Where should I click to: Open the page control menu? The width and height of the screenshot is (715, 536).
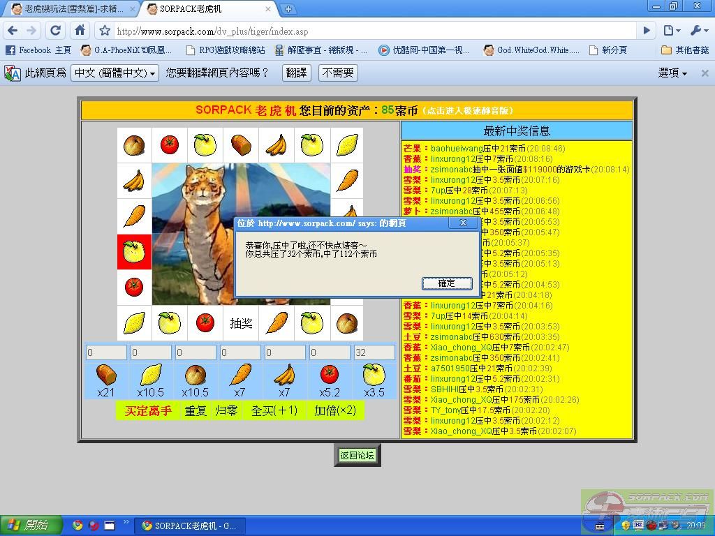coord(671,31)
